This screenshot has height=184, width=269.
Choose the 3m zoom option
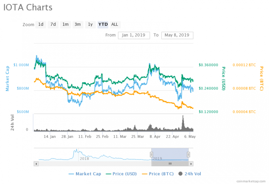(x=77, y=24)
